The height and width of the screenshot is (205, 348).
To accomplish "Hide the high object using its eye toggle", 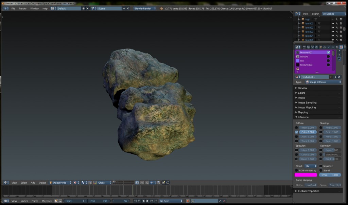I will pos(333,19).
